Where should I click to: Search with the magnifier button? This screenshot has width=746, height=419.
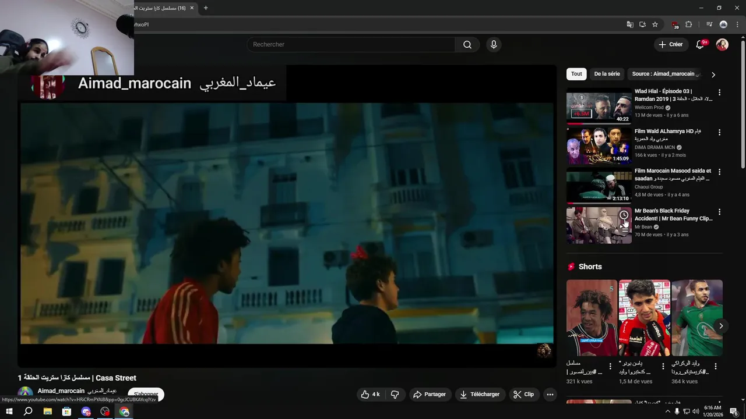467,45
